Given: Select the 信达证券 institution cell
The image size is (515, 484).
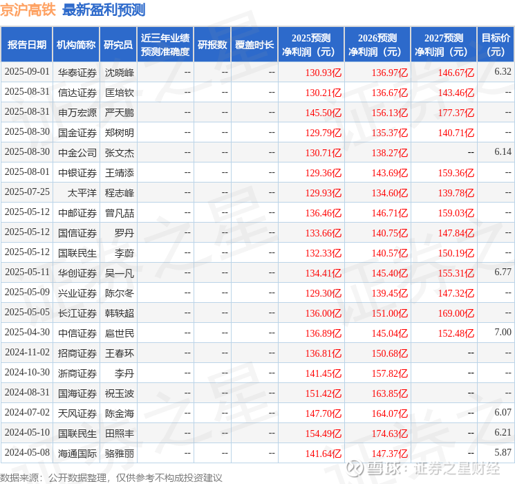Looking at the screenshot, I should point(77,93).
